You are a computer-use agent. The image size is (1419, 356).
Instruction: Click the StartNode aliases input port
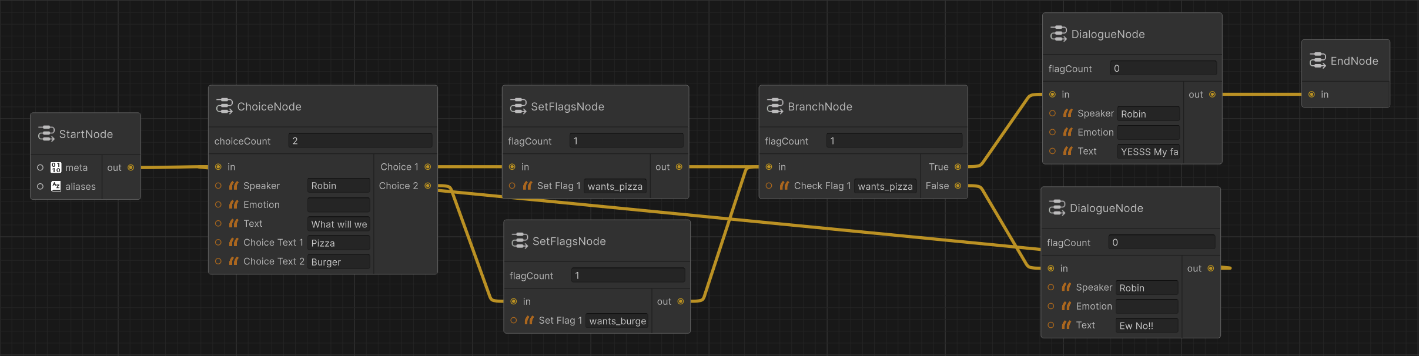(40, 186)
